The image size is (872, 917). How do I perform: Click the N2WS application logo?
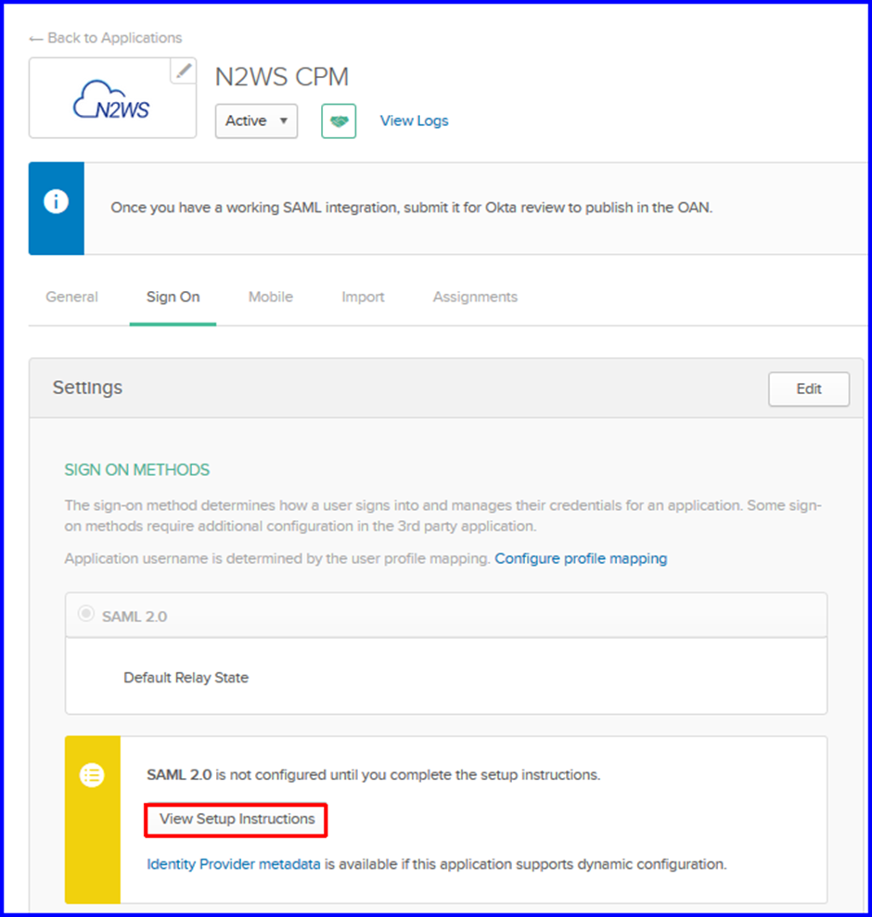[111, 100]
